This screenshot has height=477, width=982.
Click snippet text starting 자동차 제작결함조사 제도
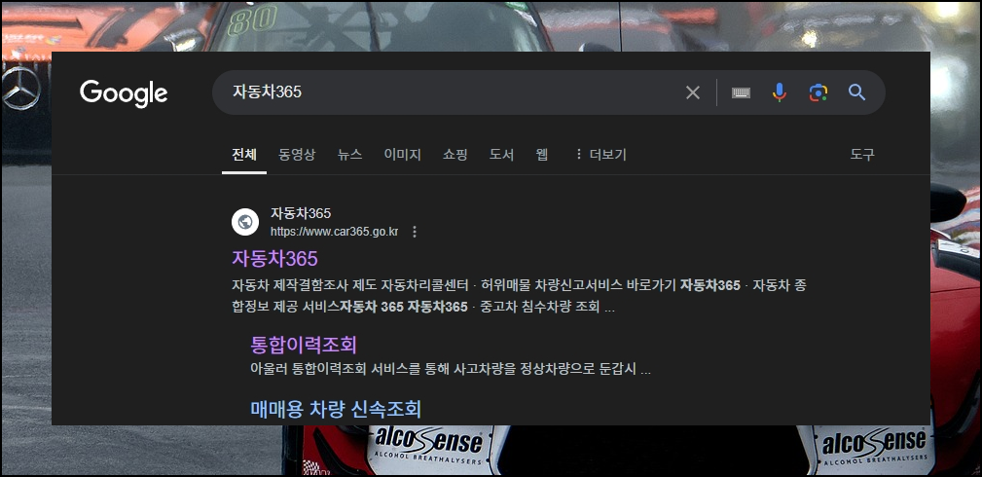tap(519, 296)
